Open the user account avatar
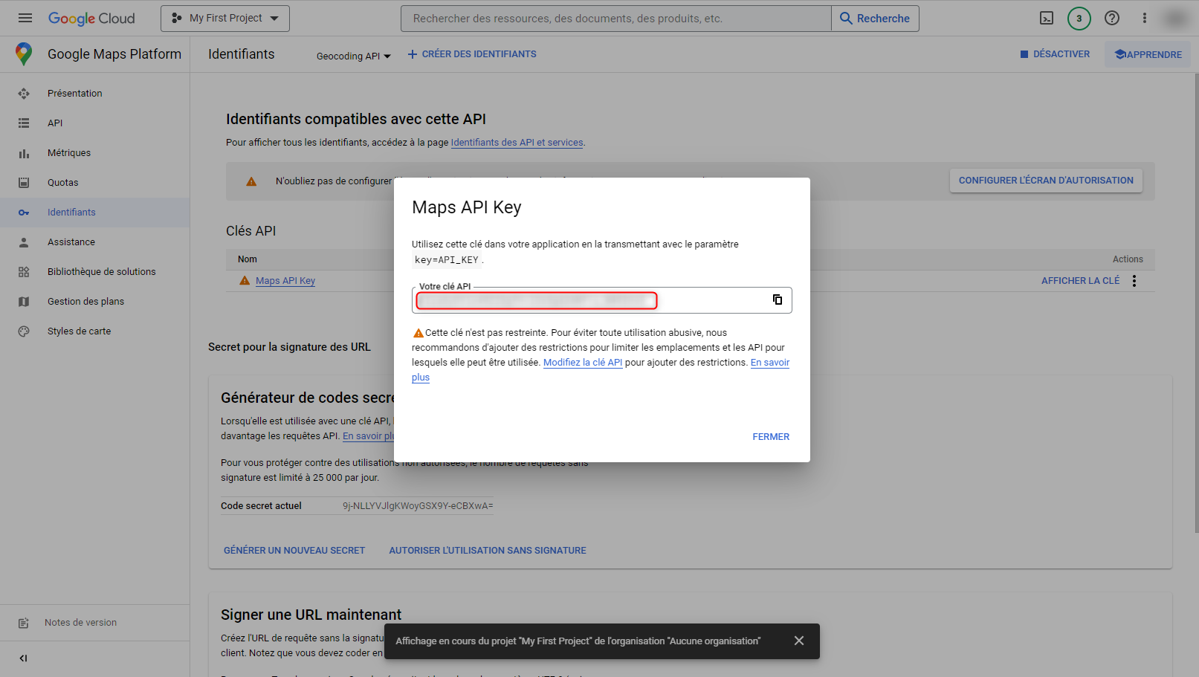This screenshot has width=1199, height=677. 1176,19
